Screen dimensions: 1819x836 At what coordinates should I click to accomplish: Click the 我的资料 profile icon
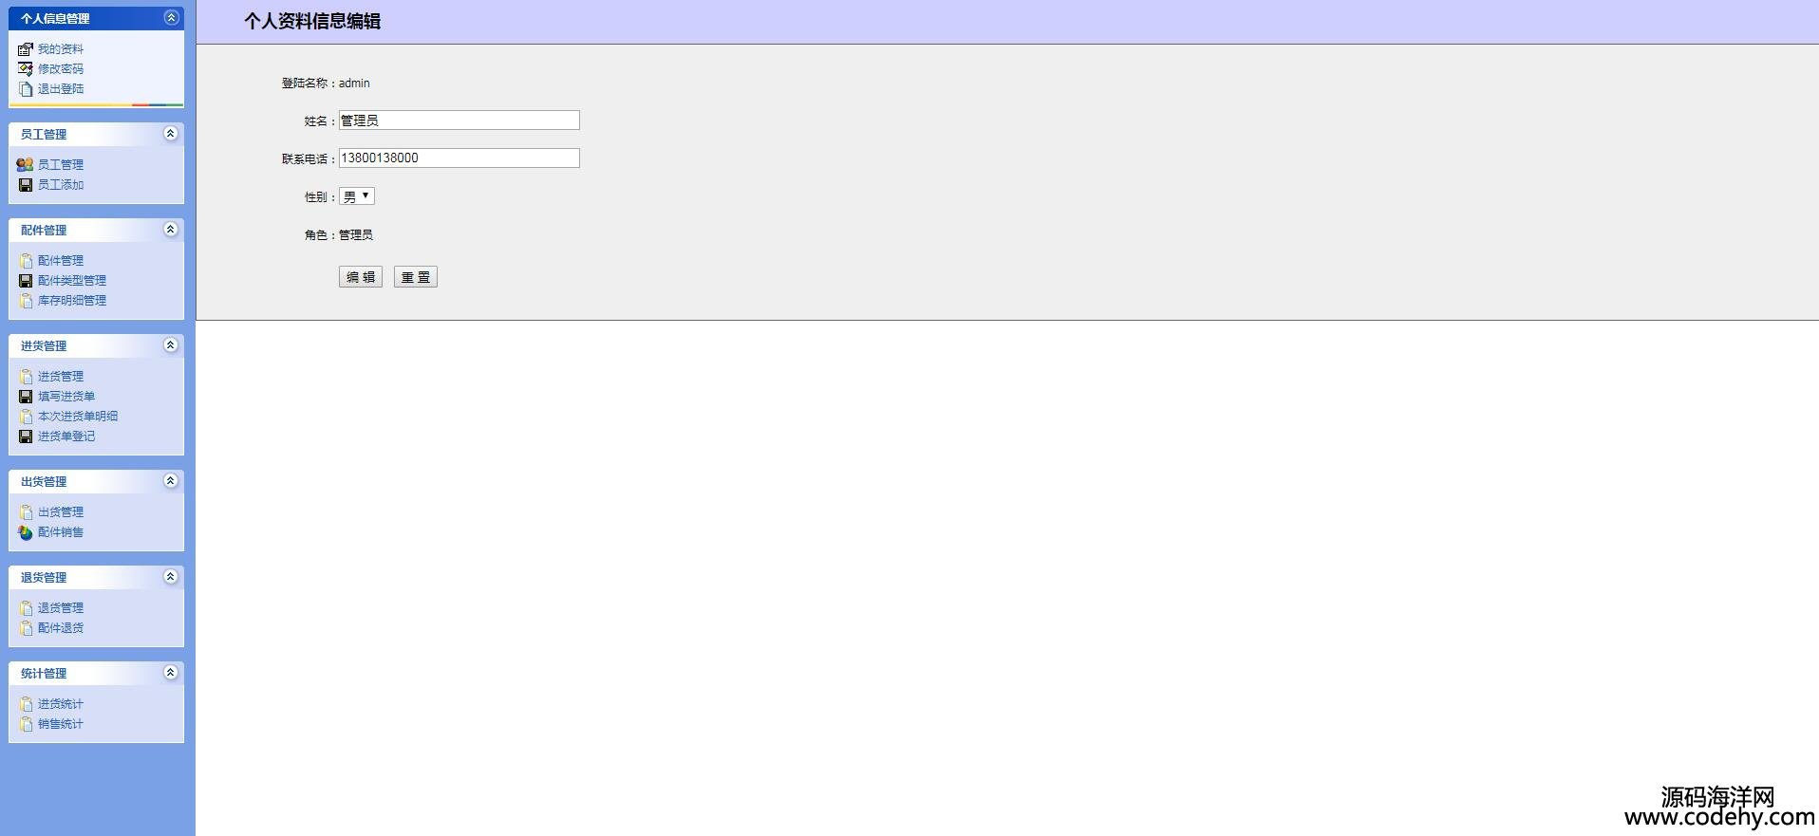[26, 49]
